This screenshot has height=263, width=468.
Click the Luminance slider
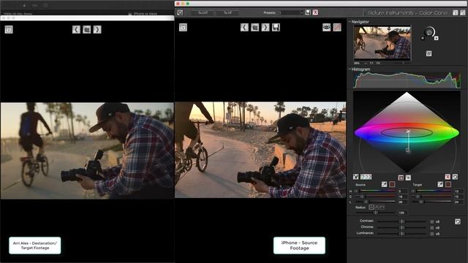[x=402, y=234]
